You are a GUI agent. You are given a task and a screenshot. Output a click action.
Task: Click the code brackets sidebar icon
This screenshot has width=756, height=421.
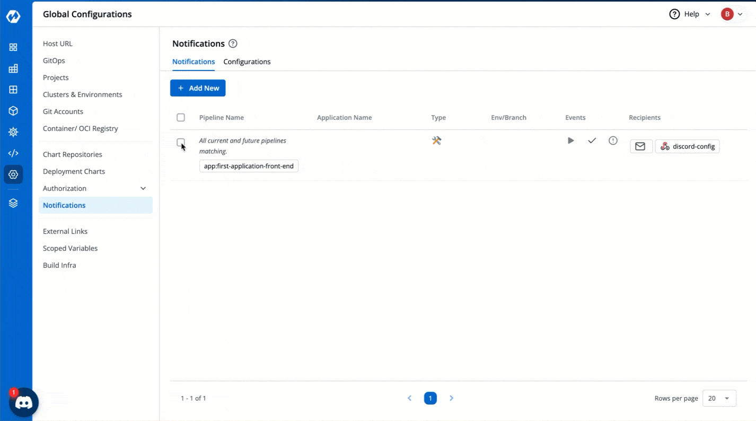point(13,153)
